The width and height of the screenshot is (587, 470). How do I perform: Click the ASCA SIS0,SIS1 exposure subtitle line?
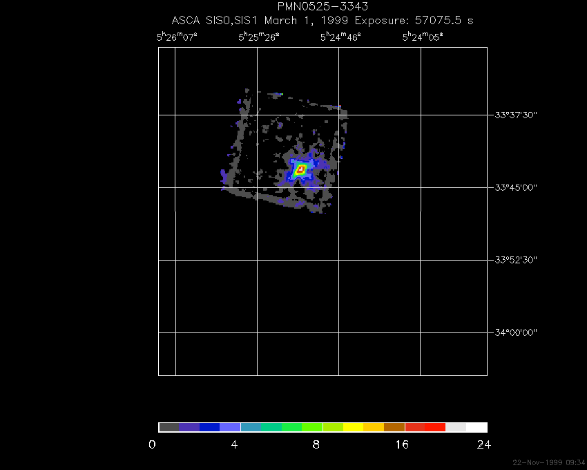(323, 21)
